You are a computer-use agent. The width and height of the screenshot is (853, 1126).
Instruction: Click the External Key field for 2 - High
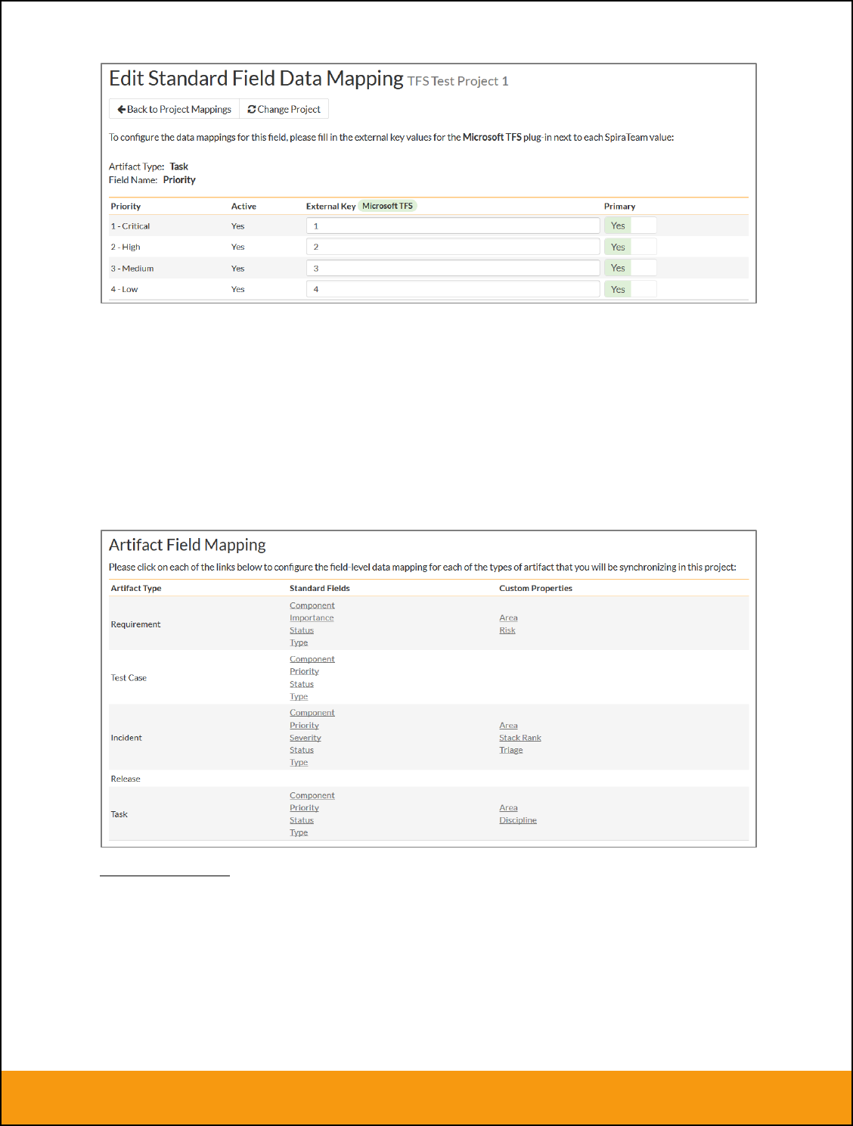click(453, 247)
